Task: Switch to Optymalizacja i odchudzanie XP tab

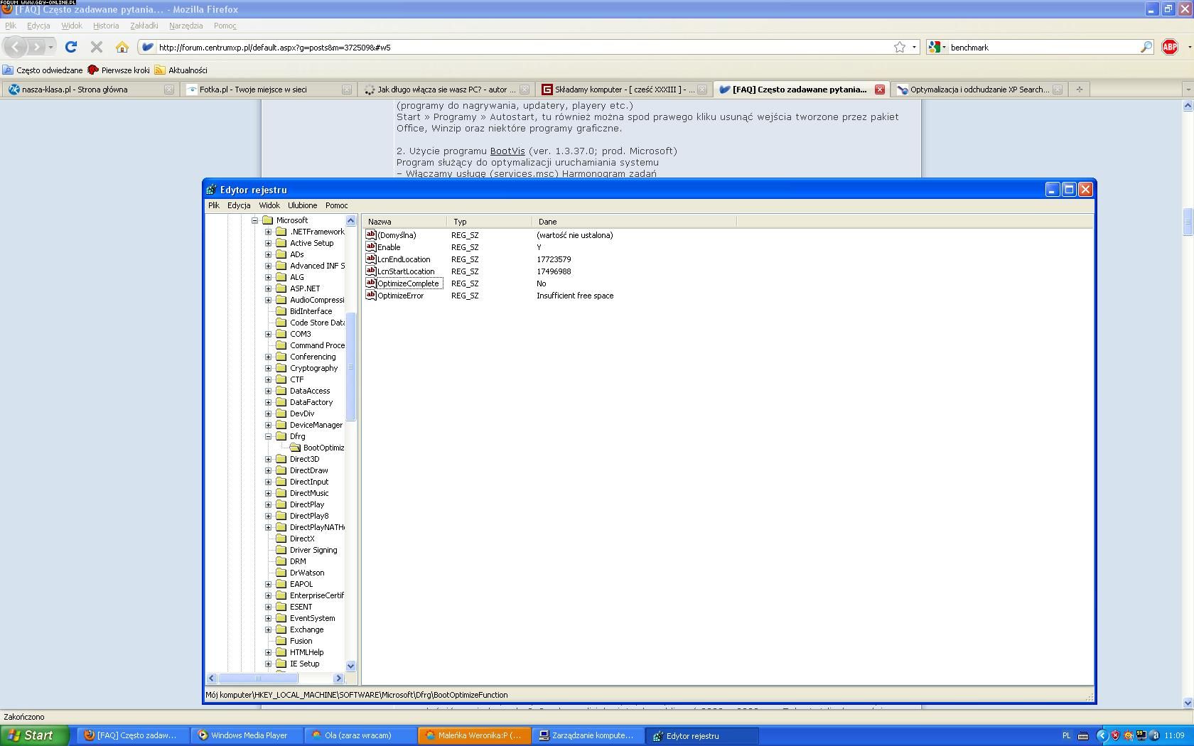Action: coord(979,90)
